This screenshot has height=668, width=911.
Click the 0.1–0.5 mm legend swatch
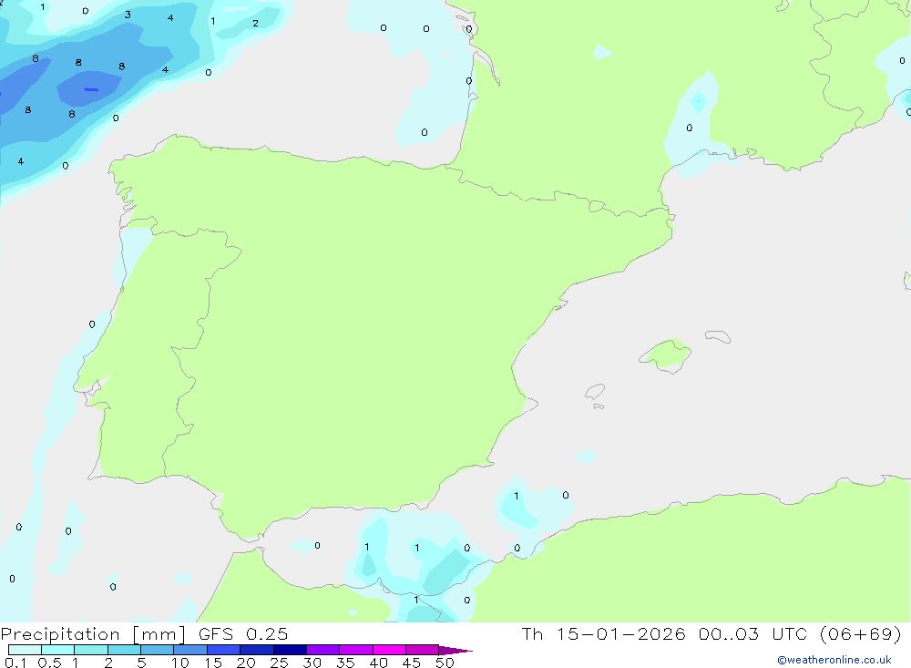(25, 650)
